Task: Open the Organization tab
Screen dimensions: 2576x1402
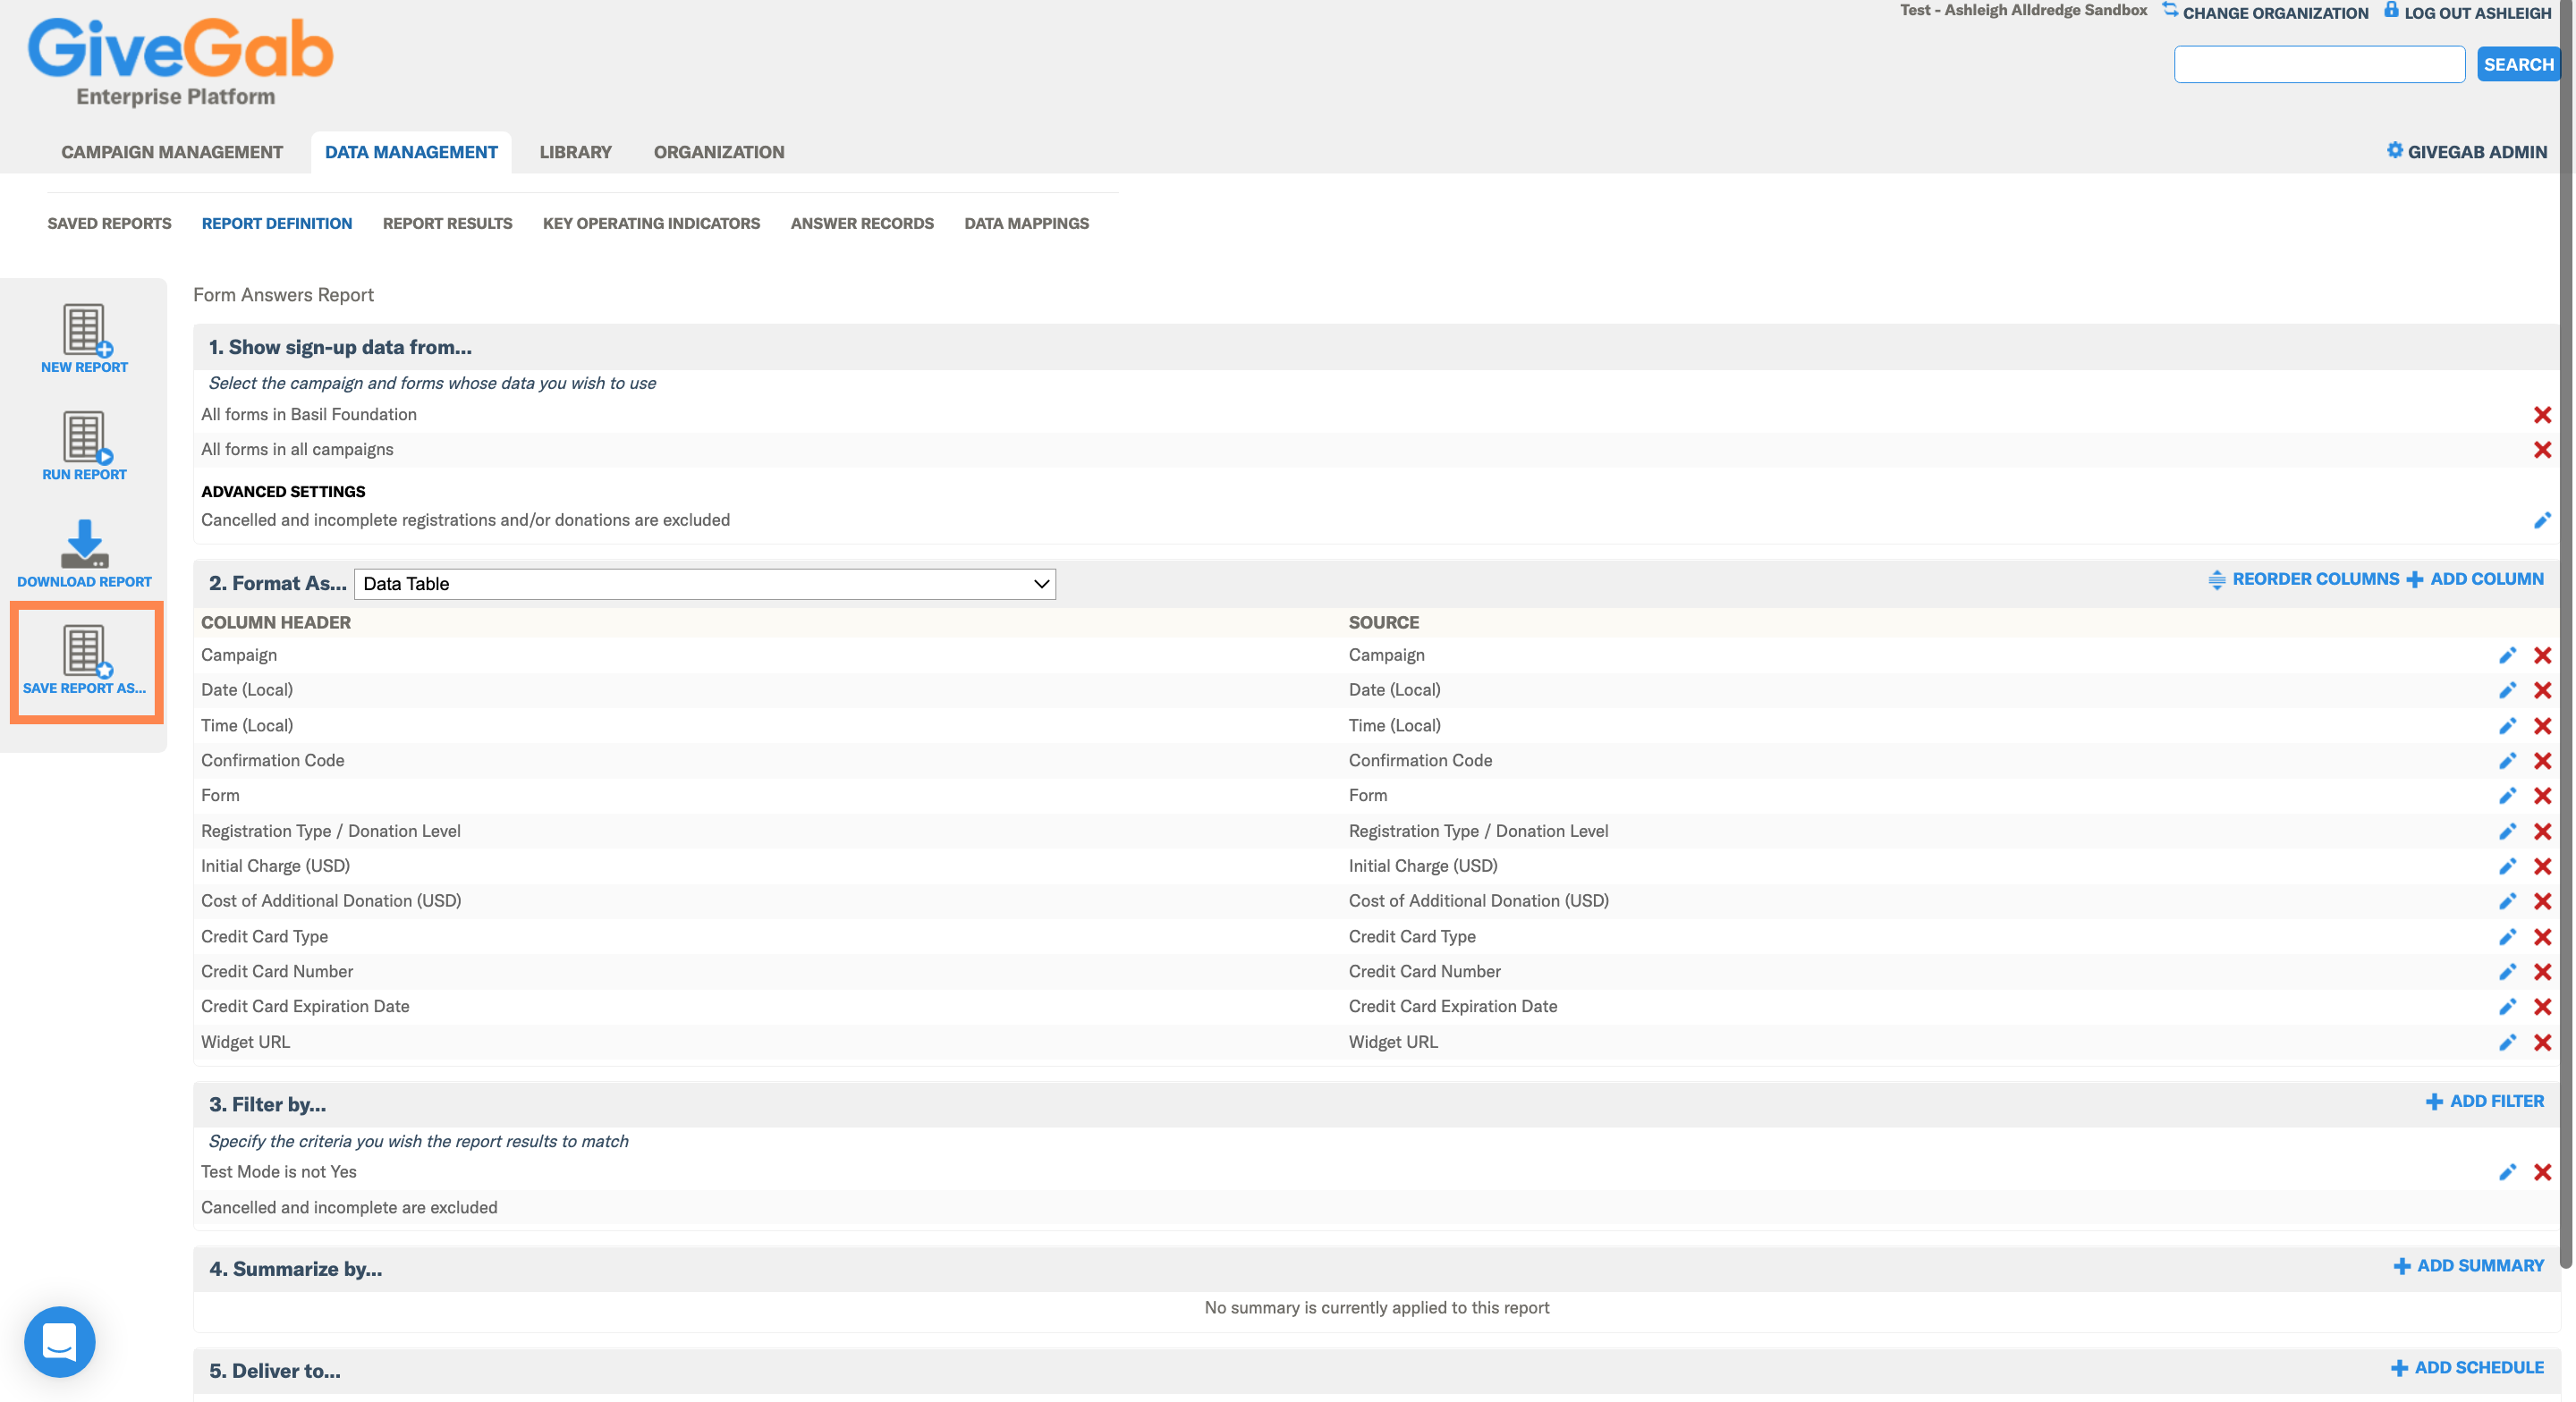Action: (719, 152)
